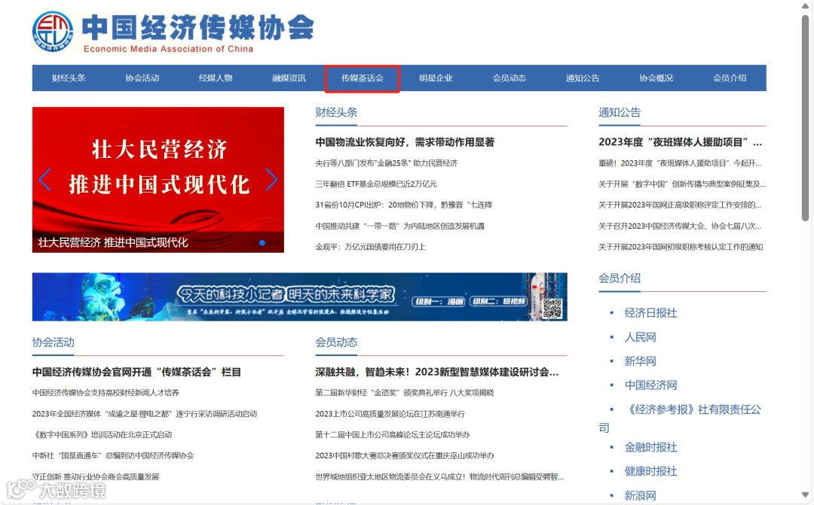Click the vertical scrollbar thumb

click(x=805, y=118)
